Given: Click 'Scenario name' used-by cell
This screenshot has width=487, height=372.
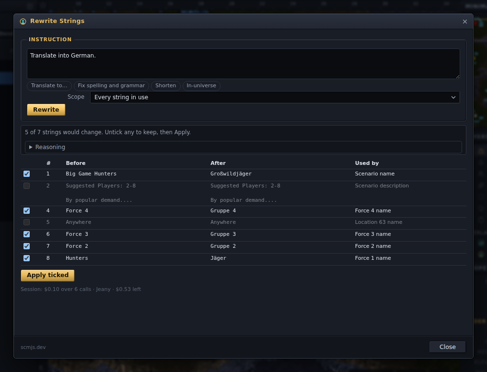Looking at the screenshot, I should [374, 174].
